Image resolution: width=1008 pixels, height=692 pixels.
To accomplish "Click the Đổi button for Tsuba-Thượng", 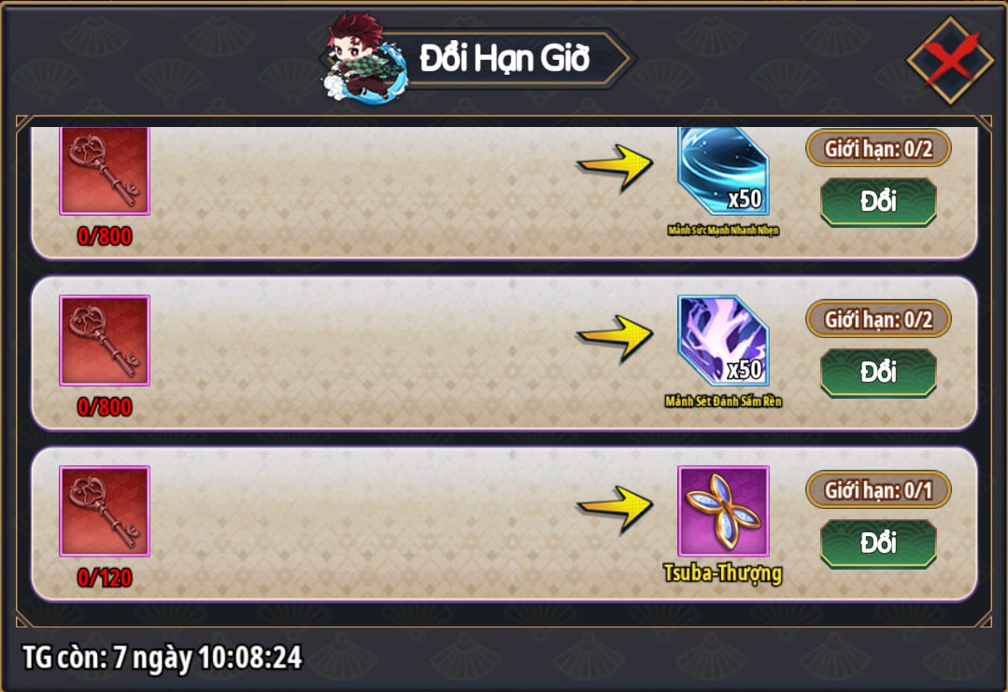I will (878, 544).
